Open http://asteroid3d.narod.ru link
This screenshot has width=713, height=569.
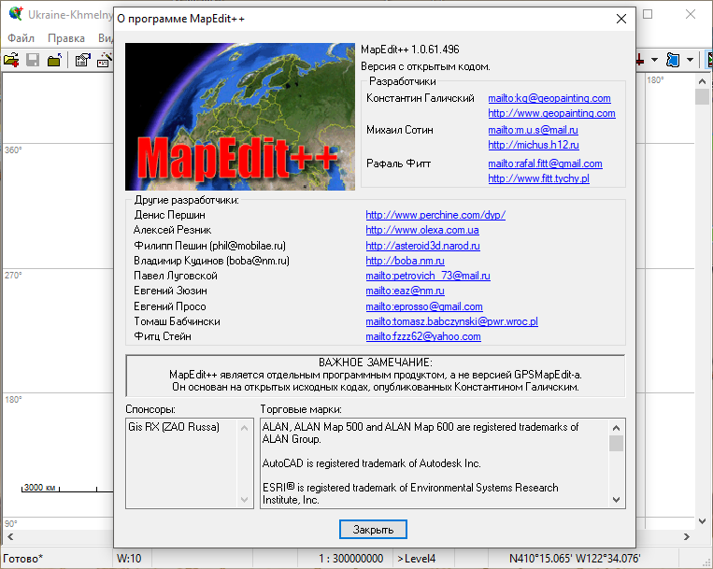pyautogui.click(x=423, y=246)
